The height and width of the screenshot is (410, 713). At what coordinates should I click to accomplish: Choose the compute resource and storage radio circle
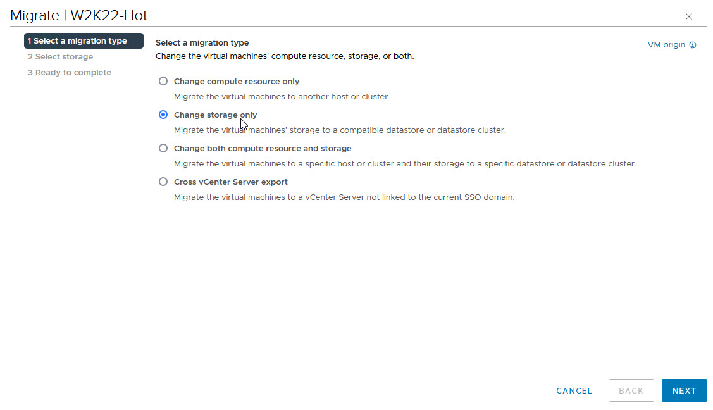(163, 148)
